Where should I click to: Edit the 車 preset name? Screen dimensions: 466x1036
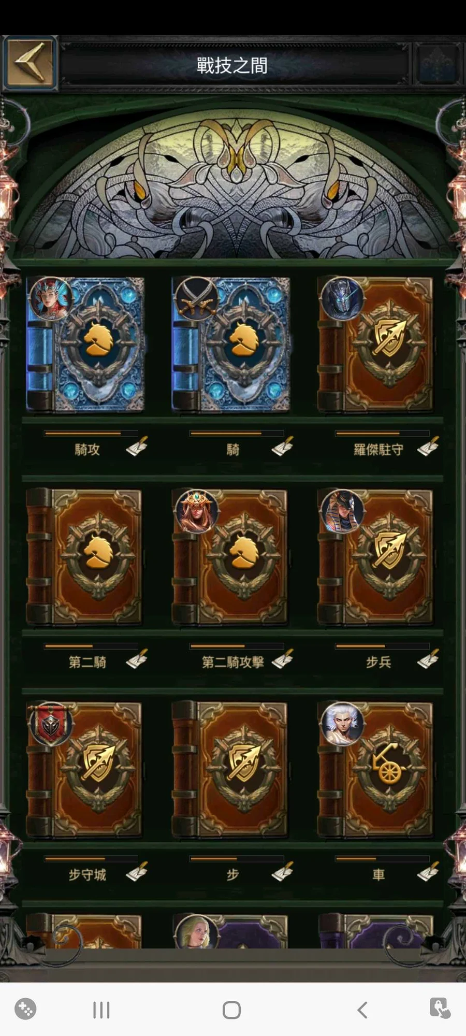pyautogui.click(x=428, y=871)
